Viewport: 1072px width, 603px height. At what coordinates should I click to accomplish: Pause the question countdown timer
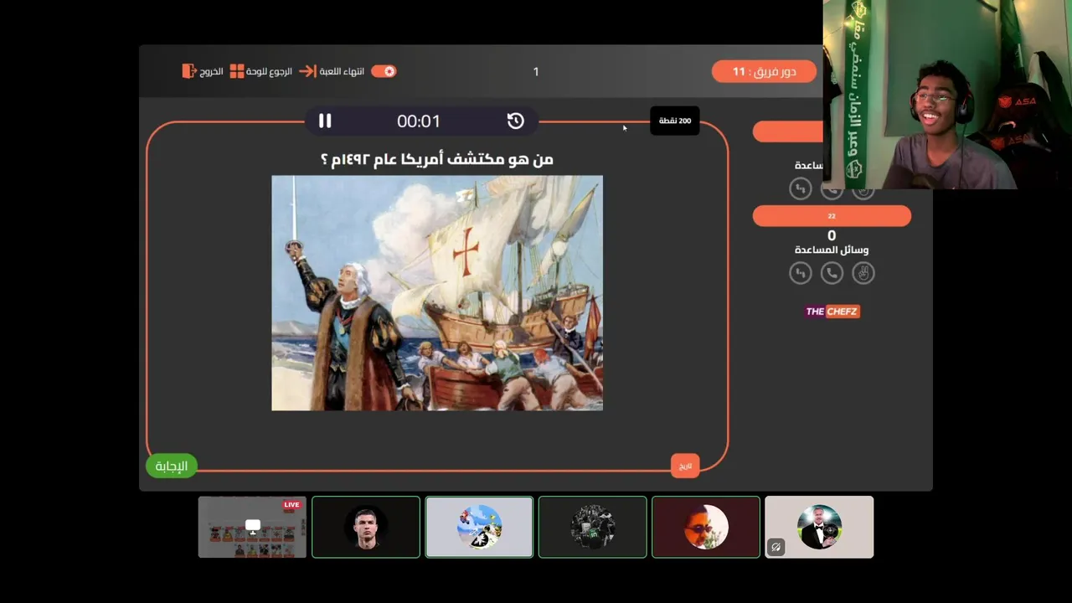pos(325,121)
